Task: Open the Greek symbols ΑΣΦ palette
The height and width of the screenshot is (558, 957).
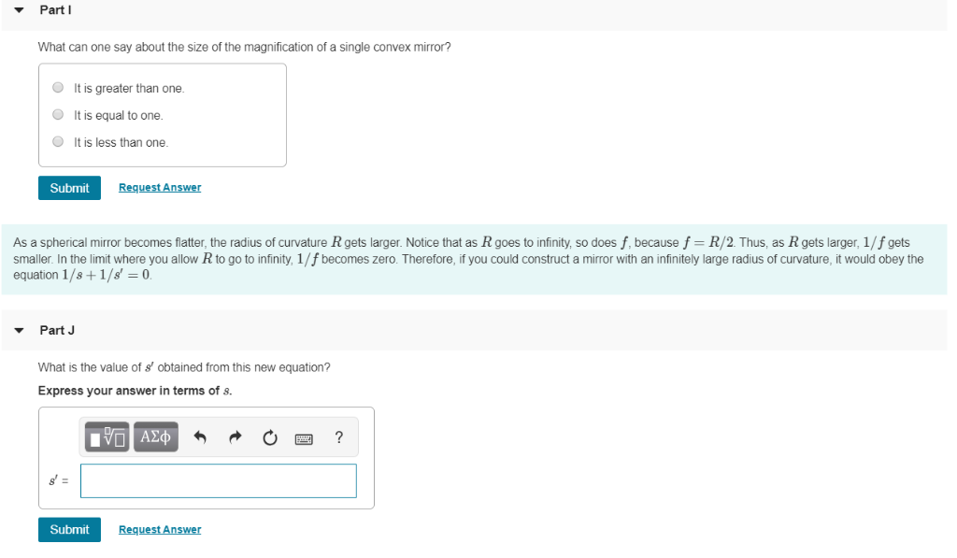Action: (155, 436)
